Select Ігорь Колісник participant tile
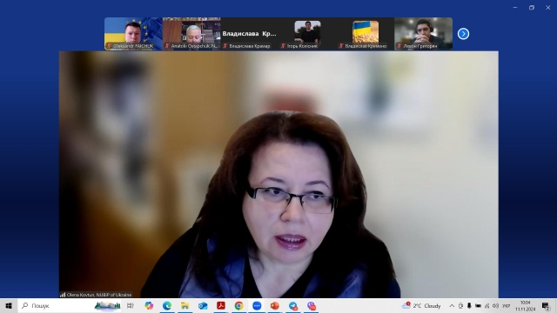Screen dimensions: 557x313 (307, 34)
